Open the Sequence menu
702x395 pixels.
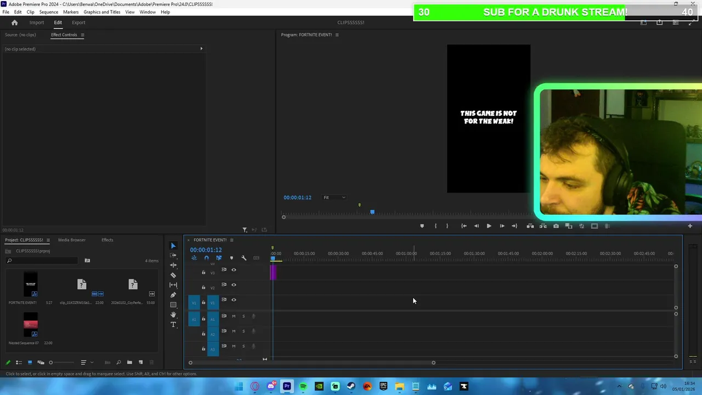49,12
